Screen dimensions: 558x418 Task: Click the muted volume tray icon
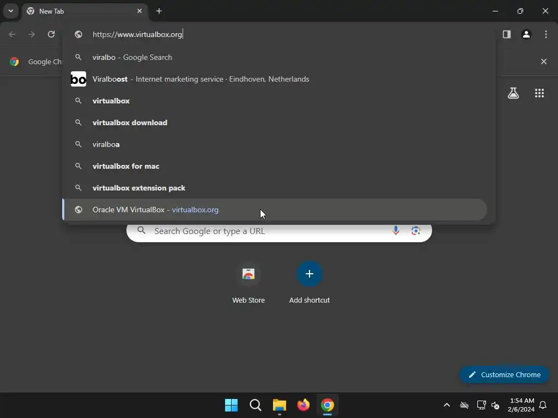click(x=495, y=405)
